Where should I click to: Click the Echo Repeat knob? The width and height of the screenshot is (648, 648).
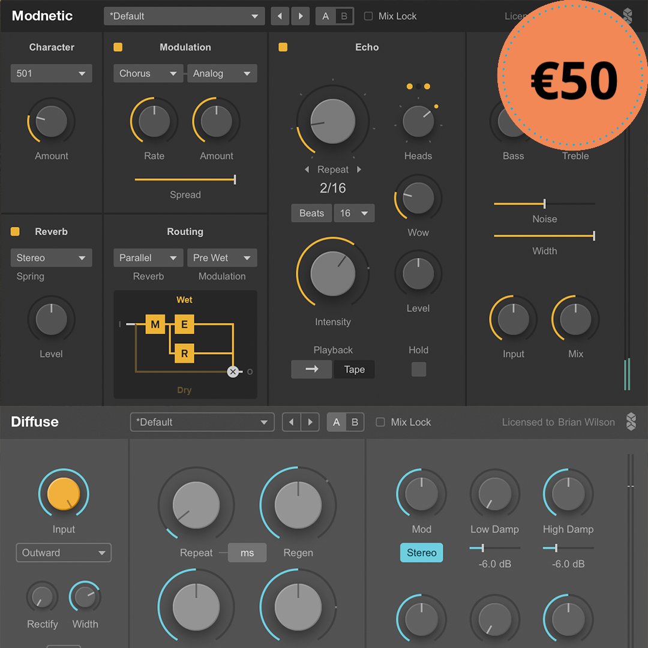coord(332,121)
